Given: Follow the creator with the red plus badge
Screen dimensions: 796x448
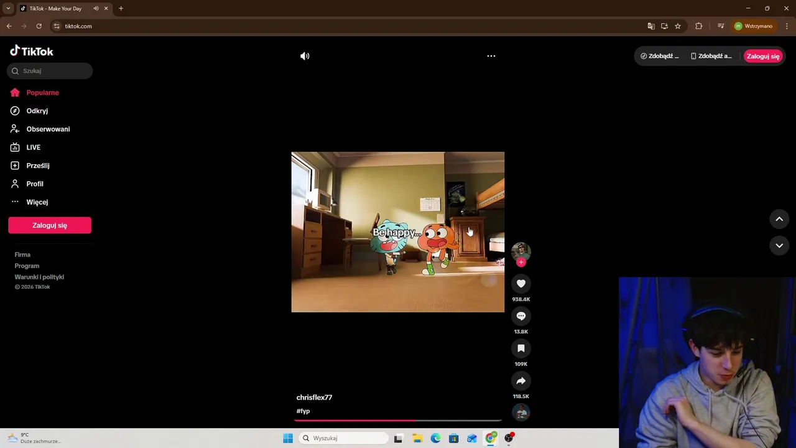Looking at the screenshot, I should 521,262.
